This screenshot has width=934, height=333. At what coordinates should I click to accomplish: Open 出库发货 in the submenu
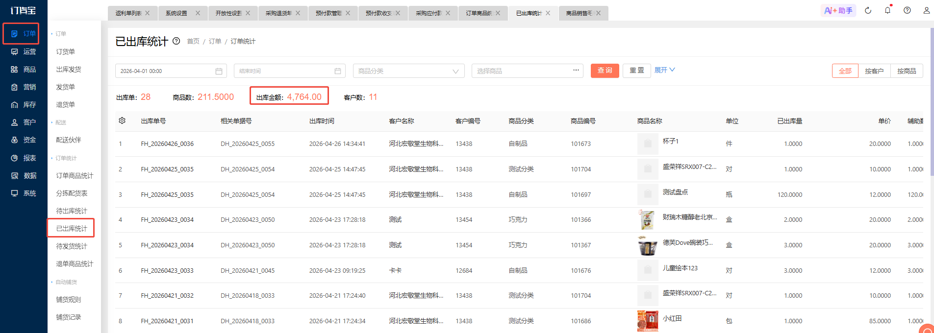(x=69, y=70)
